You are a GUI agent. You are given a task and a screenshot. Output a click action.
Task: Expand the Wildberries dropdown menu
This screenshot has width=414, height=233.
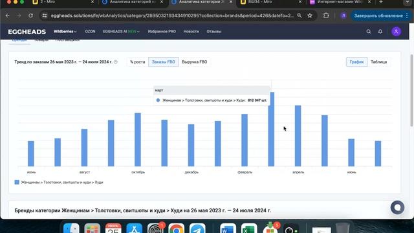(x=65, y=32)
